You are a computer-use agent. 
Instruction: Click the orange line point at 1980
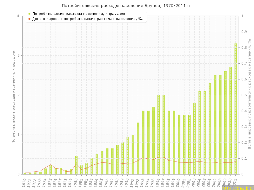(76, 163)
